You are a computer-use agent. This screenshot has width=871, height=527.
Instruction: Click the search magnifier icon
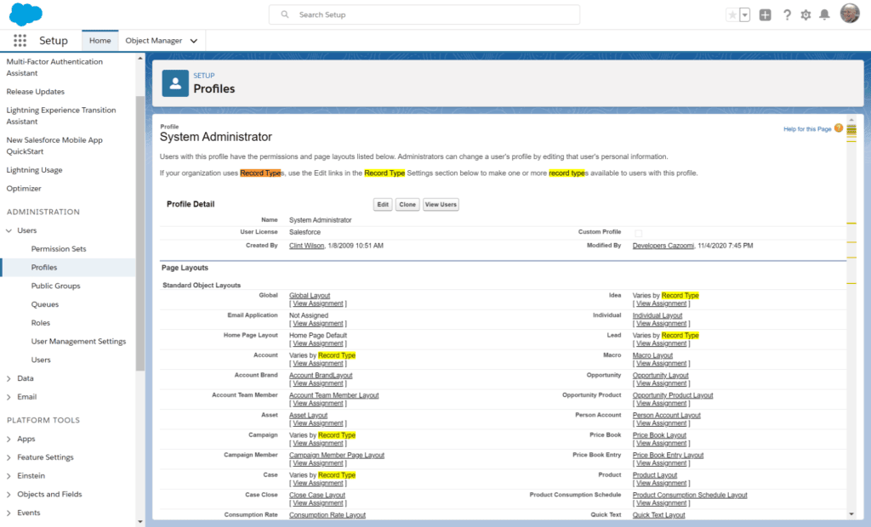(x=284, y=14)
